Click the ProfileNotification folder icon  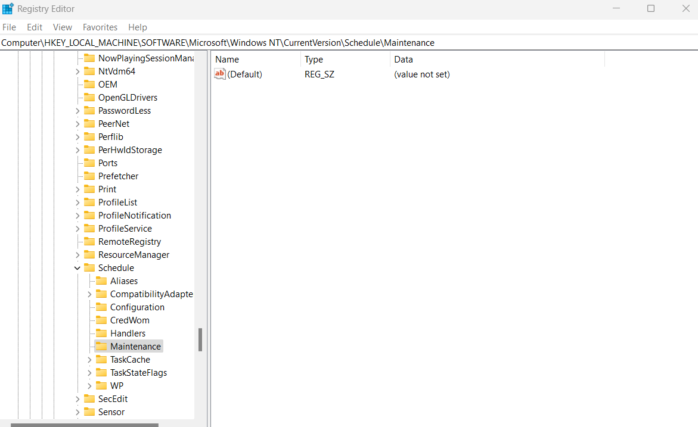pos(89,216)
